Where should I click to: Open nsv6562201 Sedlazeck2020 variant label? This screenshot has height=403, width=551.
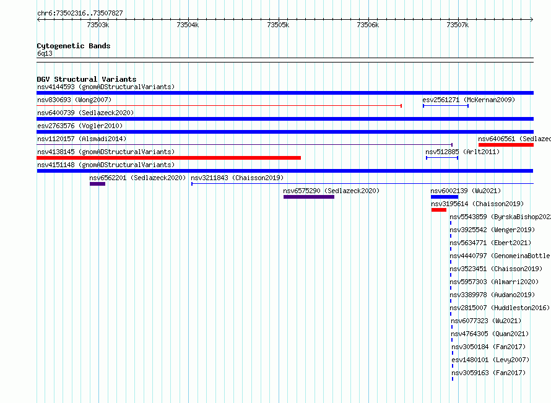pyautogui.click(x=137, y=178)
